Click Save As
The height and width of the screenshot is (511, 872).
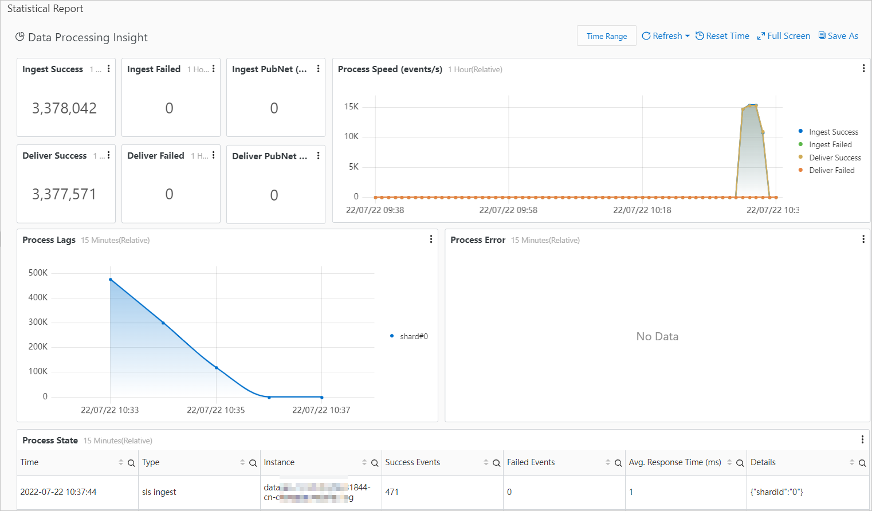838,36
